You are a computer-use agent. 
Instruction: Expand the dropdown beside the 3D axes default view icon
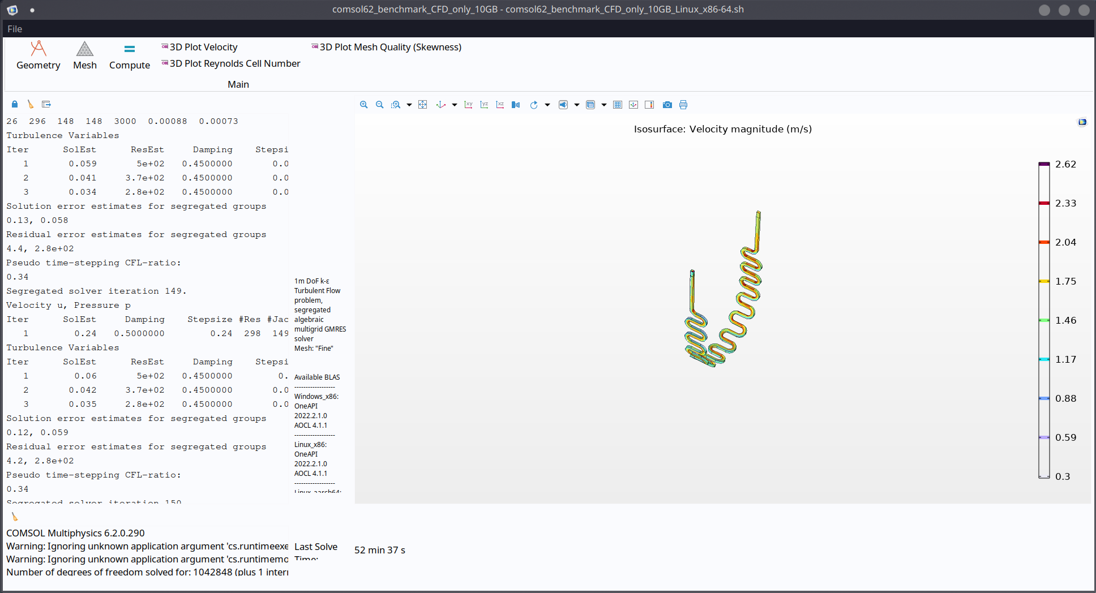455,105
